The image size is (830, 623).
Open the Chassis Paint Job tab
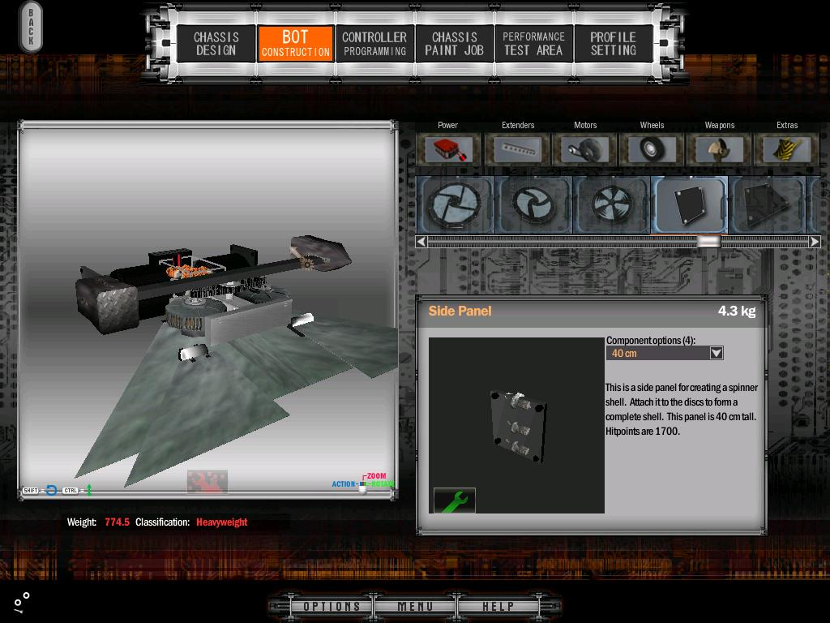(x=454, y=44)
